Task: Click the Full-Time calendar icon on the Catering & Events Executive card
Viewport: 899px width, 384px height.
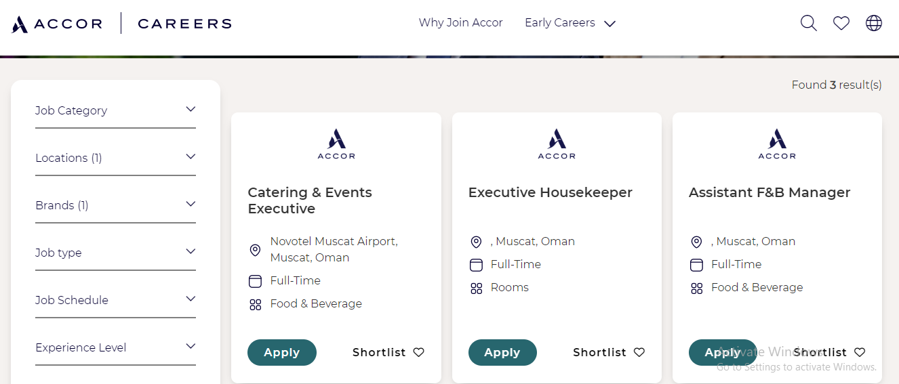Action: coord(255,281)
